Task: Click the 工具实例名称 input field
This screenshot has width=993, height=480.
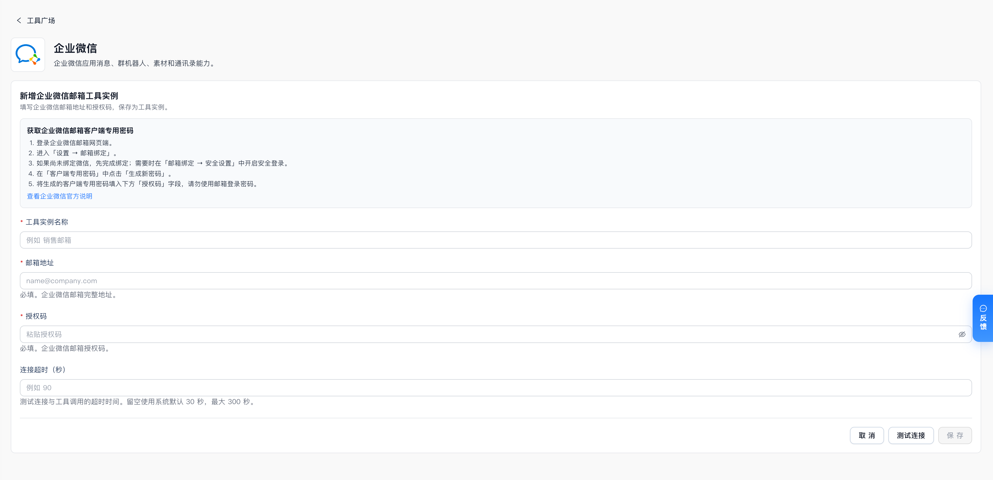Action: pyautogui.click(x=496, y=240)
